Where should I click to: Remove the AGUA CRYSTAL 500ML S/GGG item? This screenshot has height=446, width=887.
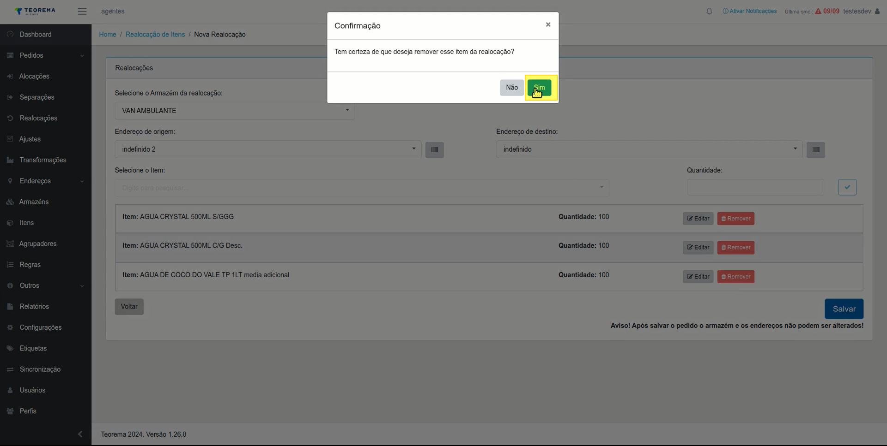click(736, 219)
